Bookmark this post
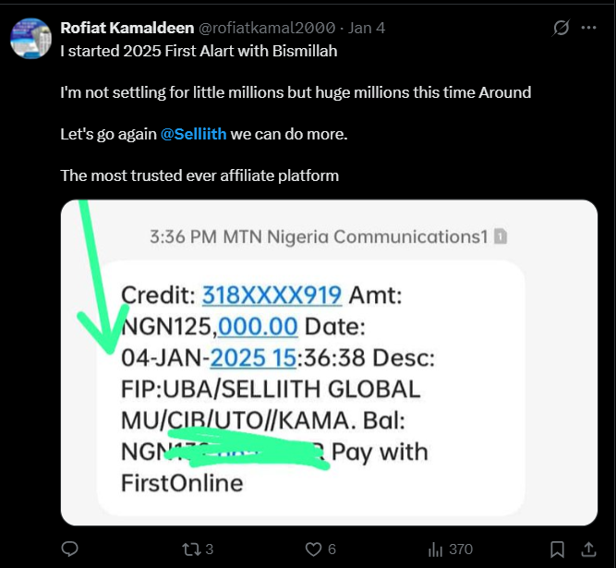The height and width of the screenshot is (568, 616). [557, 549]
